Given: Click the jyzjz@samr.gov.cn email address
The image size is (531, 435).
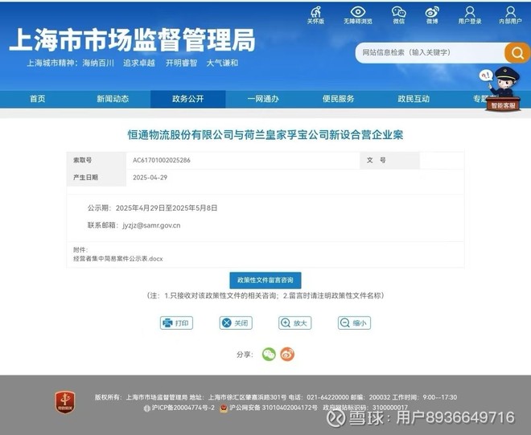Looking at the screenshot, I should (151, 225).
